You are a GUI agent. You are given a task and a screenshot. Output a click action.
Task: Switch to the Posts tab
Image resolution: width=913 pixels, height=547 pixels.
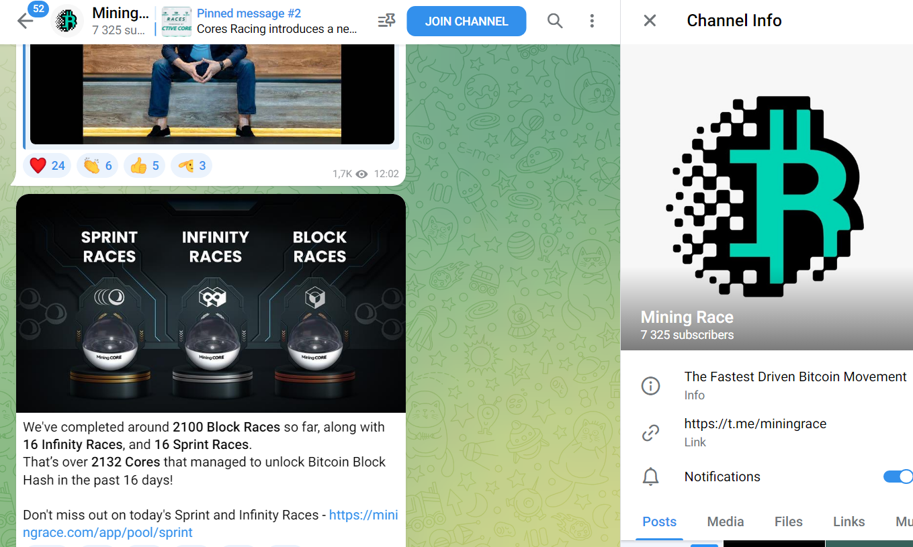(660, 521)
